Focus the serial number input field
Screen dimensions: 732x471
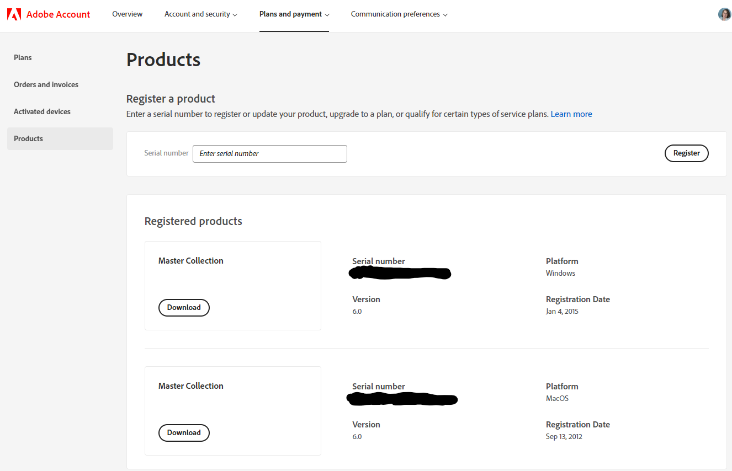(270, 154)
